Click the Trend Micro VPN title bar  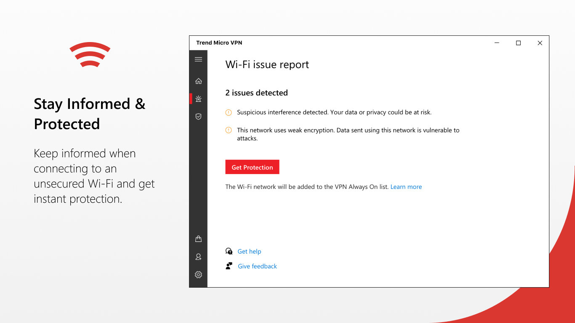tap(219, 42)
